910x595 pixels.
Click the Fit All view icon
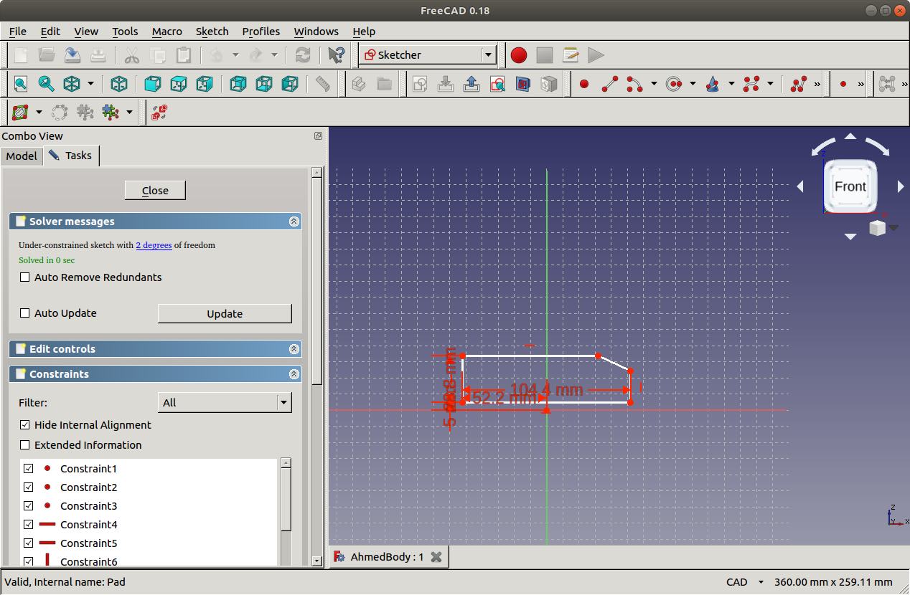[21, 84]
